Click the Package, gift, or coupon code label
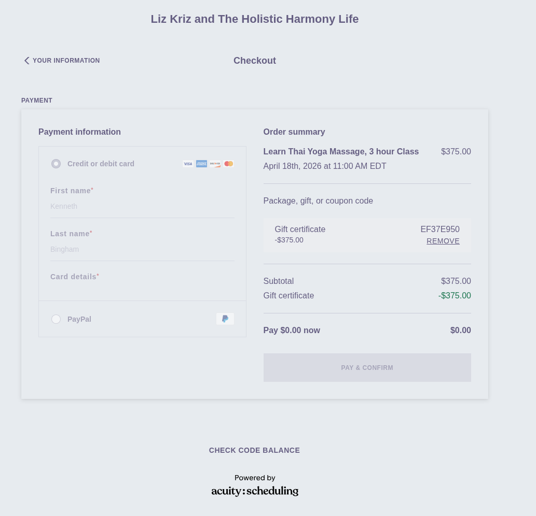Viewport: 536px width, 516px height. point(318,201)
